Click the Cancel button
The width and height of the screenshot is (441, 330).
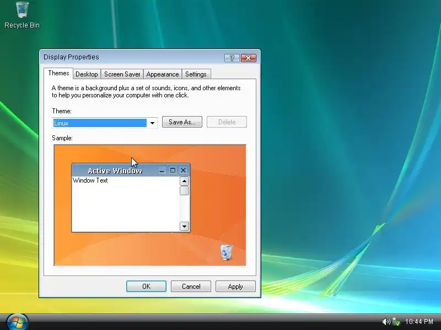coord(191,286)
